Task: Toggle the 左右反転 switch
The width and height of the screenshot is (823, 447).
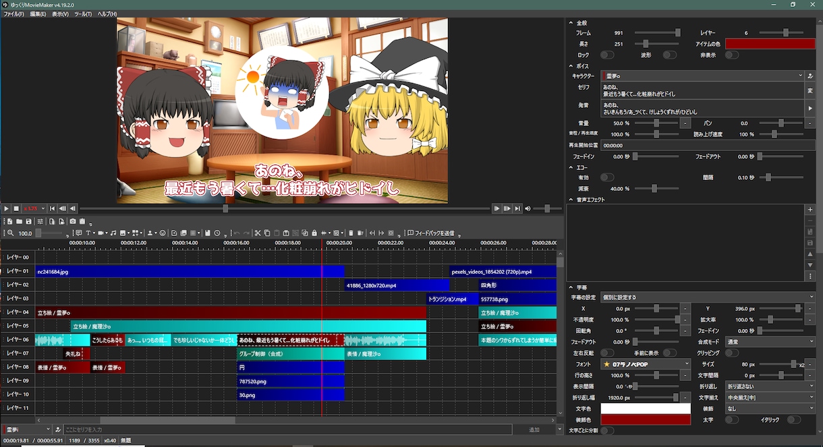Action: (607, 353)
